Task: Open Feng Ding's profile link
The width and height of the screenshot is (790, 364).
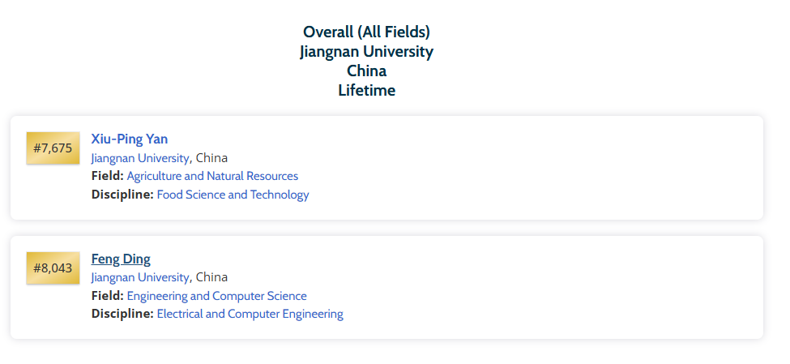Action: (x=121, y=259)
